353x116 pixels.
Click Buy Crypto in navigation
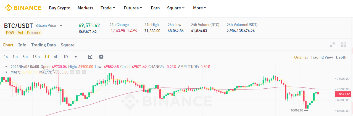(x=60, y=8)
